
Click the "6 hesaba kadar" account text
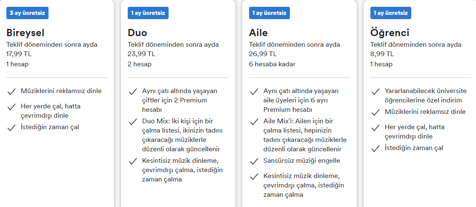click(272, 64)
